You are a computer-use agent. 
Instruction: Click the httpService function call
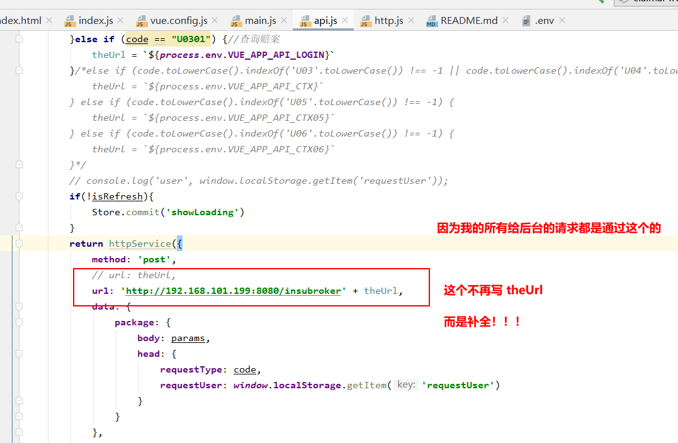[140, 244]
